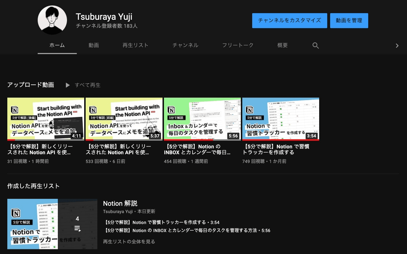This screenshot has height=254, width=407.
Task: Click title 【5分で解説】Notion で習慣トラッカーを作成する under thumbnail
Action: point(276,149)
